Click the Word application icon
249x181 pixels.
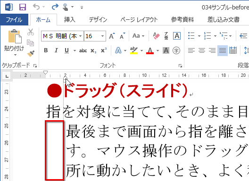(9, 7)
